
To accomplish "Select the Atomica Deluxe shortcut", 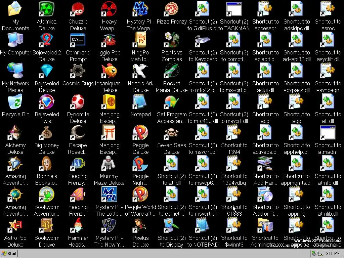I will [46, 8].
